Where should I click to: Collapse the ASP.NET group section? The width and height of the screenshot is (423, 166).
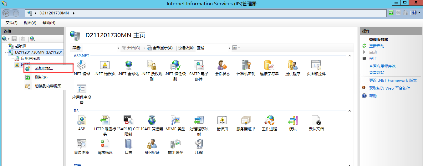[349, 55]
